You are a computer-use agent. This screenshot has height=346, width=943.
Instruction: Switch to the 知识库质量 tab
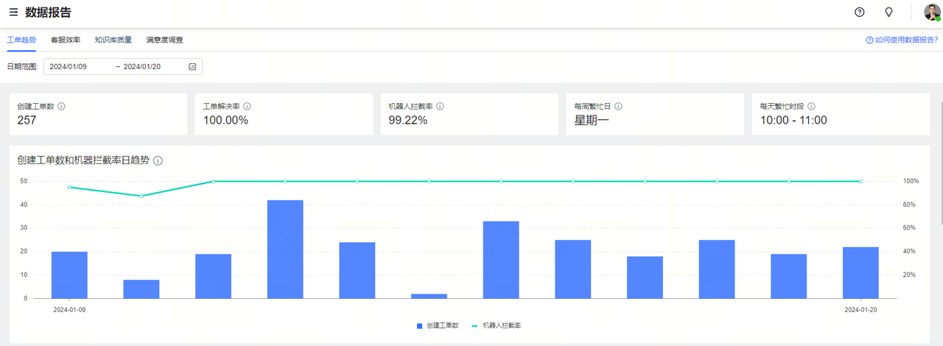pyautogui.click(x=113, y=40)
